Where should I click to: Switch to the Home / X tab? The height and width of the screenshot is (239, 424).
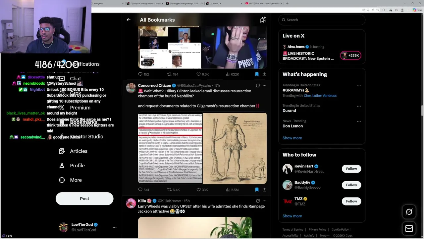[224, 3]
